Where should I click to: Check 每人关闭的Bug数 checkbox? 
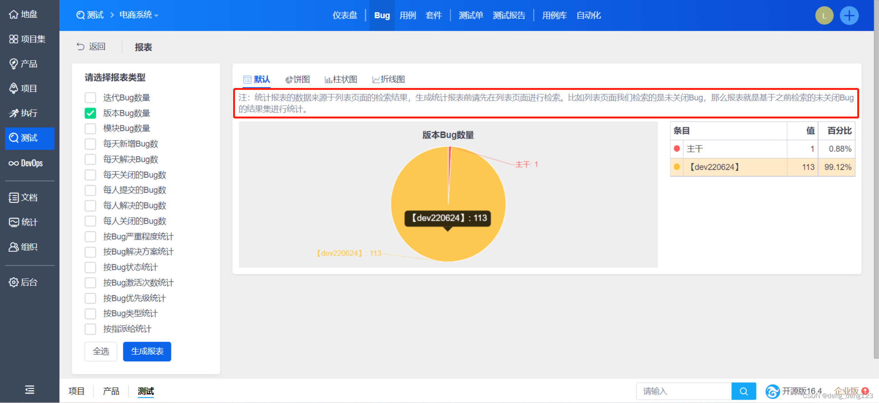tap(90, 221)
